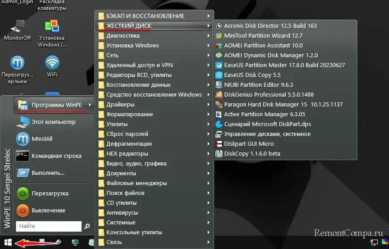
Task: Click the EaseUS Disk Copy 5.5 icon
Action: [x=219, y=75]
